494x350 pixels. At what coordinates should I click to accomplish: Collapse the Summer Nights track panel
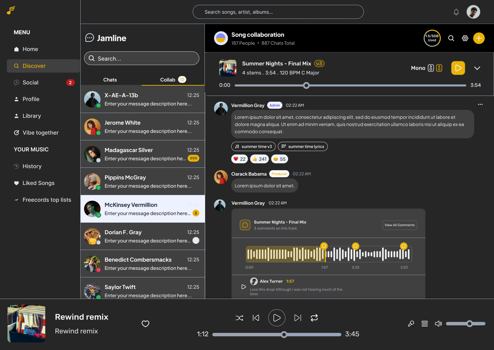click(x=477, y=68)
